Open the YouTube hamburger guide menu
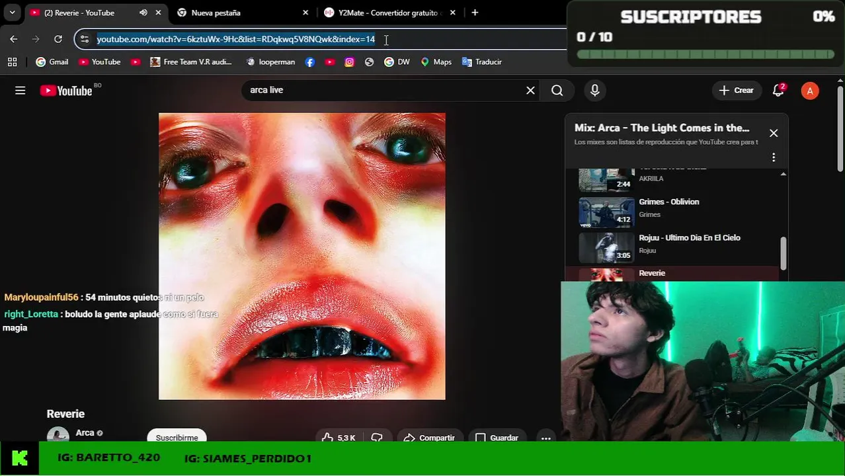The image size is (845, 476). 20,91
